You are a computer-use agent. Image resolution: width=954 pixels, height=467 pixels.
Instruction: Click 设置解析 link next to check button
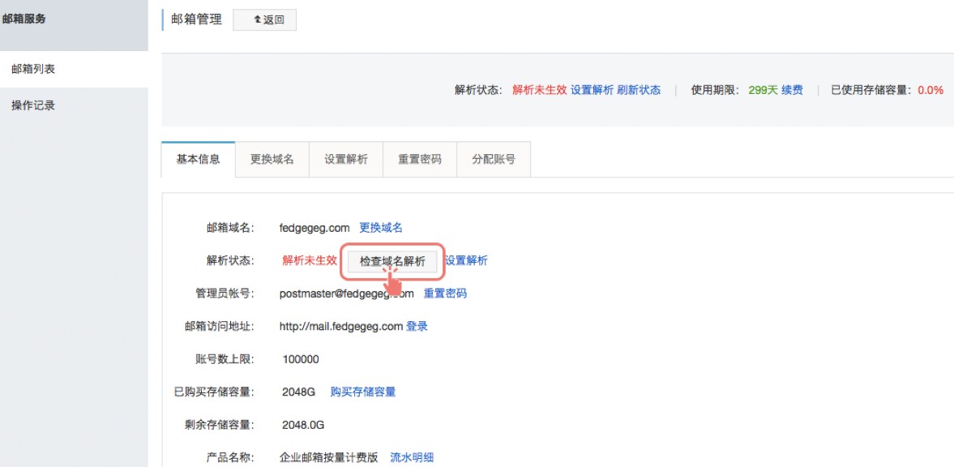click(x=467, y=261)
